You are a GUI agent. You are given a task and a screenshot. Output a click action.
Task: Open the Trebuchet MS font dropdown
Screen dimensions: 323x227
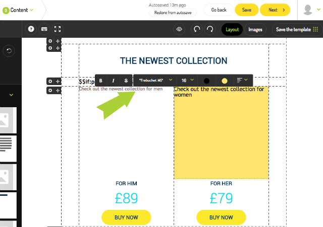pyautogui.click(x=155, y=81)
